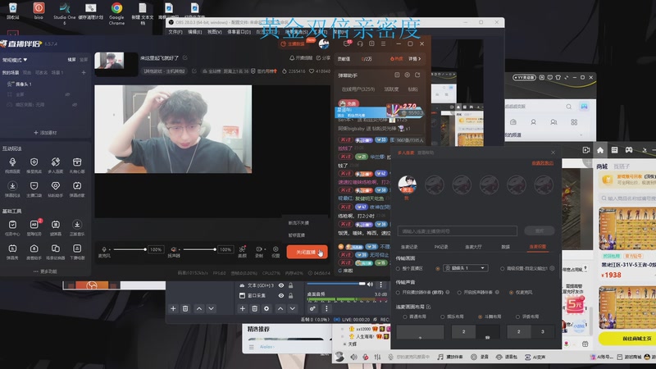Click the 场景切换器 tool icon
This screenshot has width=656, height=369.
click(x=55, y=248)
